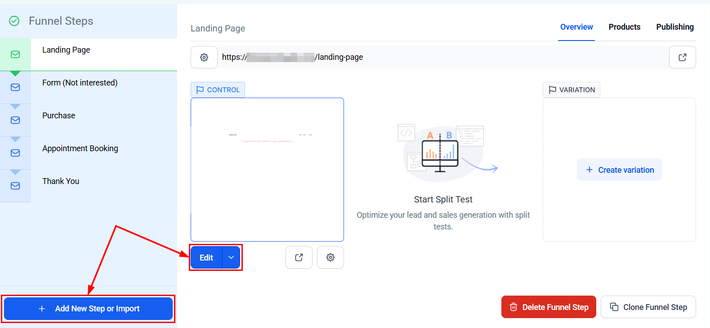This screenshot has height=328, width=710.
Task: Open the Publishing tab
Action: point(674,27)
